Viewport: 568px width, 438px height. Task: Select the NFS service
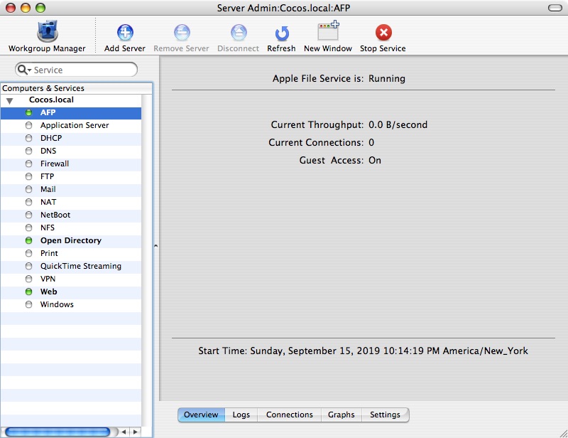tap(71, 228)
